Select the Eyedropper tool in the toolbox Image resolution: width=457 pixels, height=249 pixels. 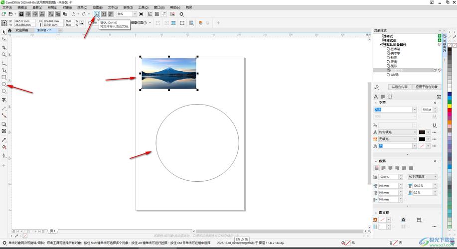point(4,140)
